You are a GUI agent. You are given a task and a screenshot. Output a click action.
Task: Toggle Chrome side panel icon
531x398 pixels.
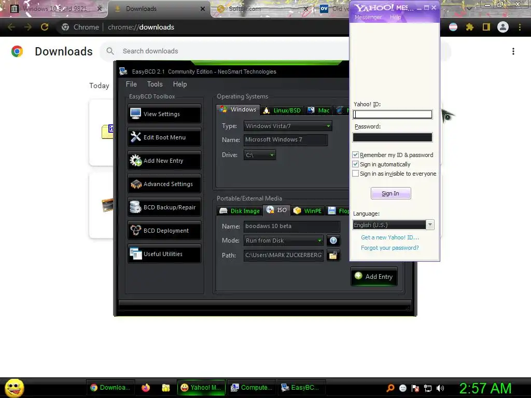(x=486, y=27)
